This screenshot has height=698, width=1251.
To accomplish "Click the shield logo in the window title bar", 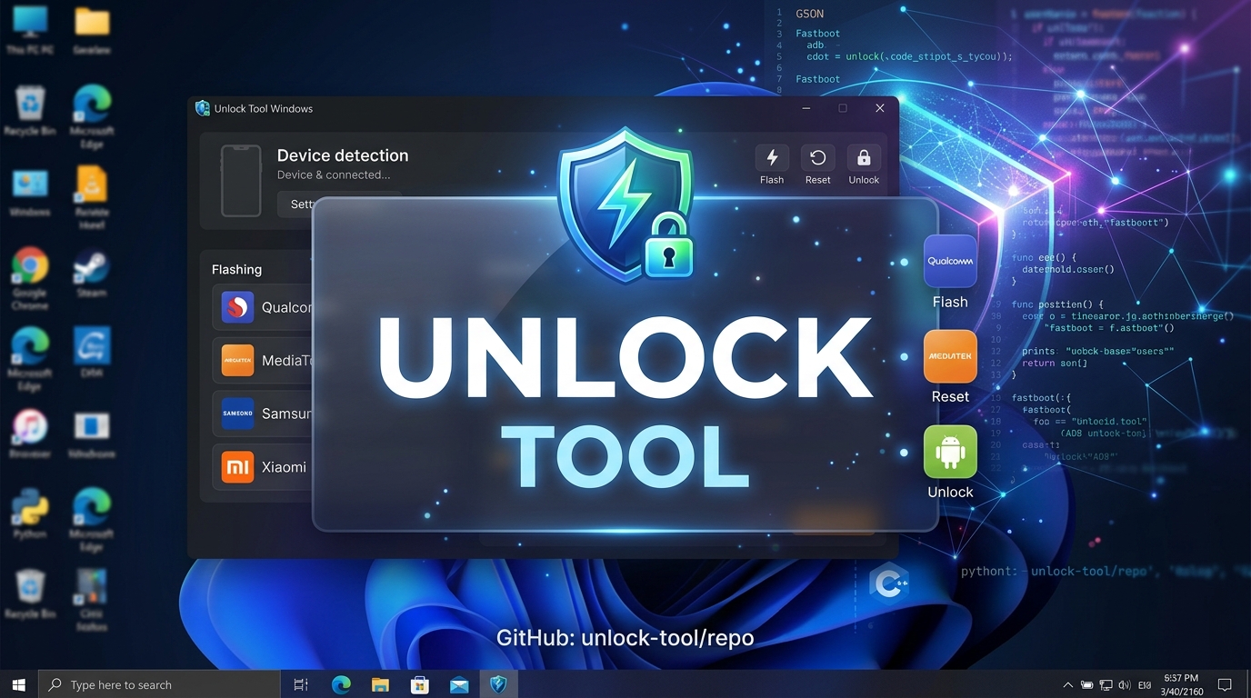I will pos(203,108).
